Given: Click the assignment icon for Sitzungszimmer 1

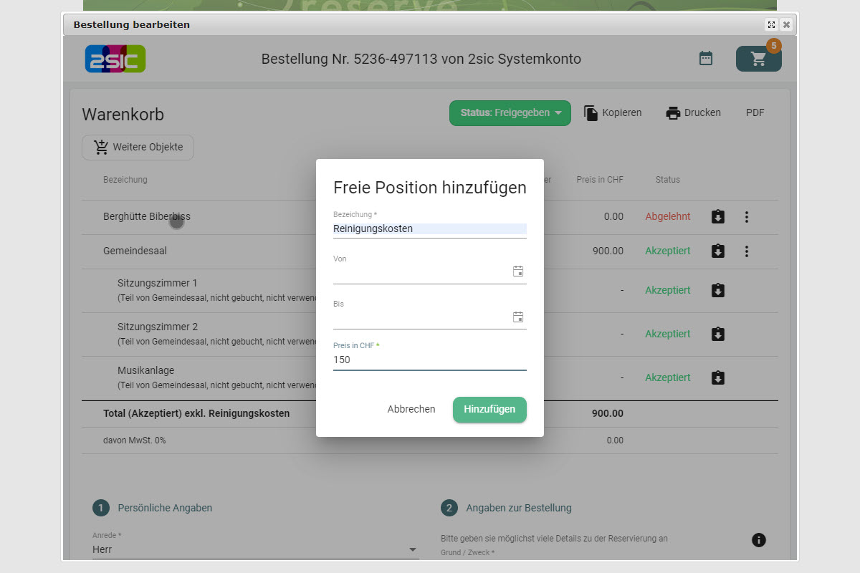Looking at the screenshot, I should point(718,290).
